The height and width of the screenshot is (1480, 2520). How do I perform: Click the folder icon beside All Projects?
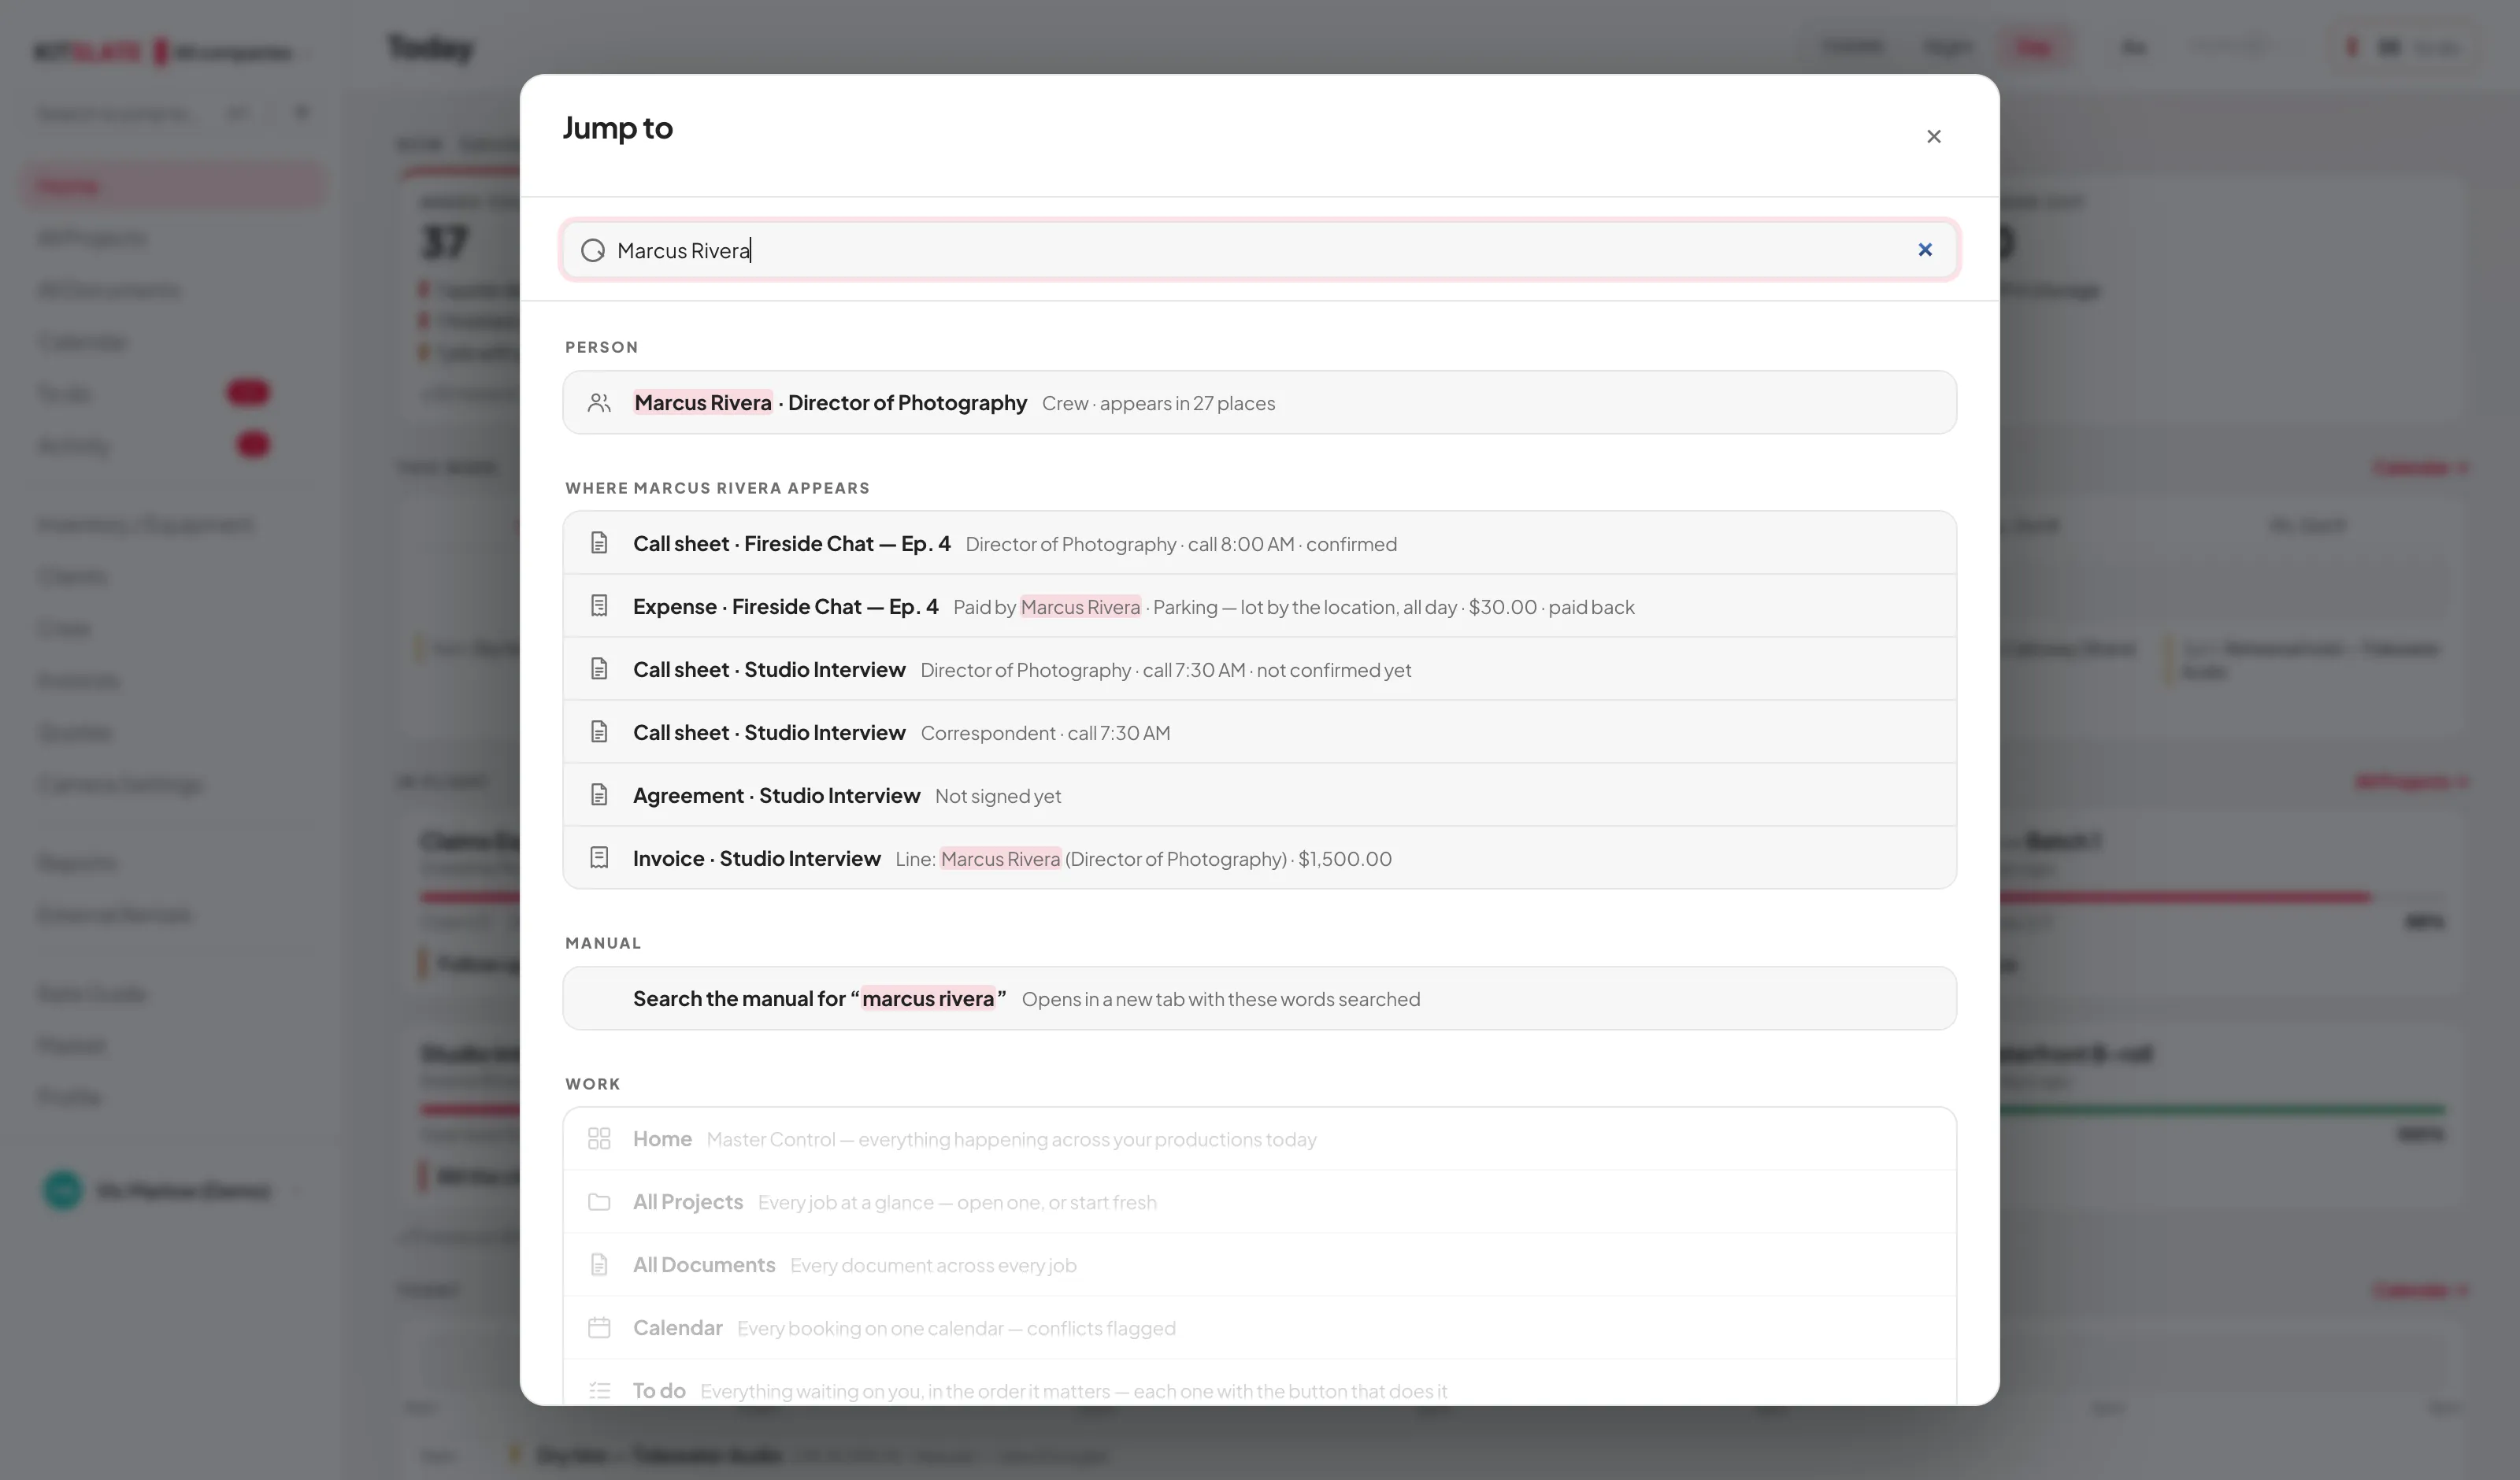click(x=599, y=1202)
